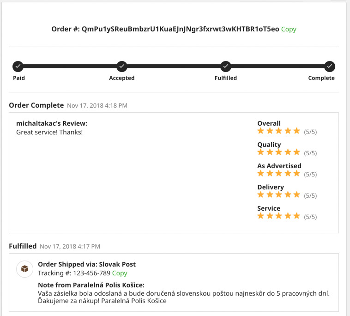Click the third As Advertised star

pos(279,174)
